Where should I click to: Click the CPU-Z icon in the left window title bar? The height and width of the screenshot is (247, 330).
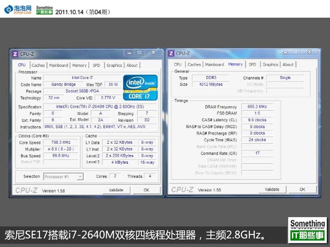[15, 54]
